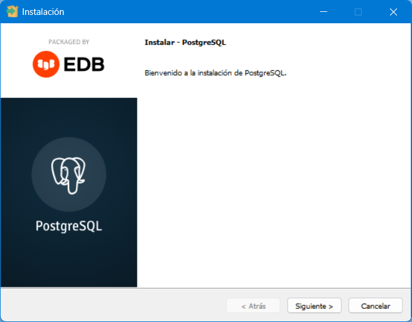Viewport: 412px width, 322px height.
Task: Click the maximize window button
Action: 358,12
